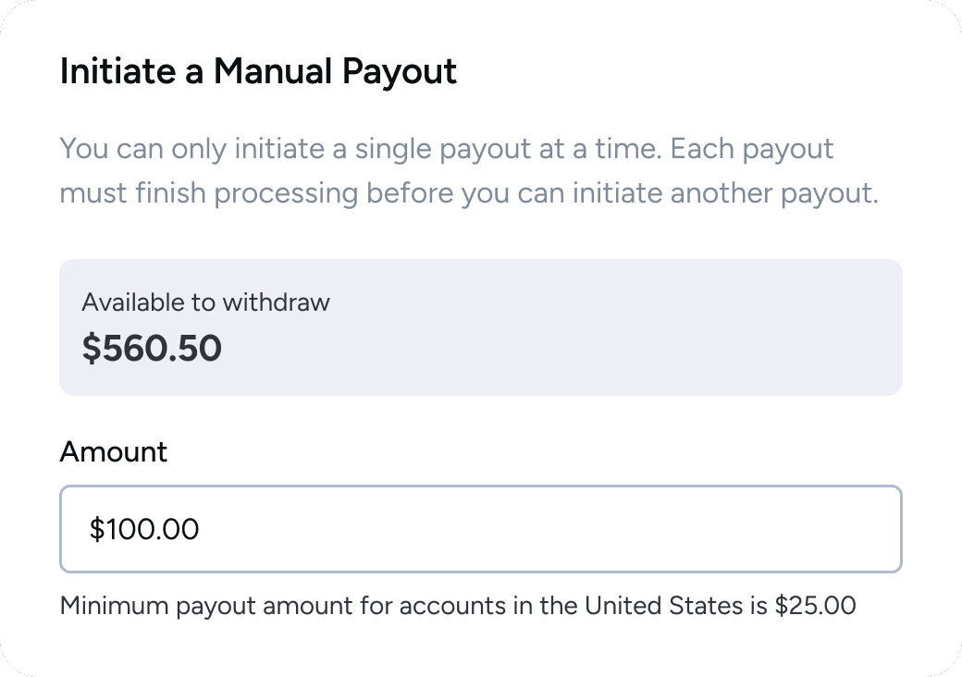Click the $100.00 value in the Amount field
Screen dimensions: 962x677
[x=144, y=529]
